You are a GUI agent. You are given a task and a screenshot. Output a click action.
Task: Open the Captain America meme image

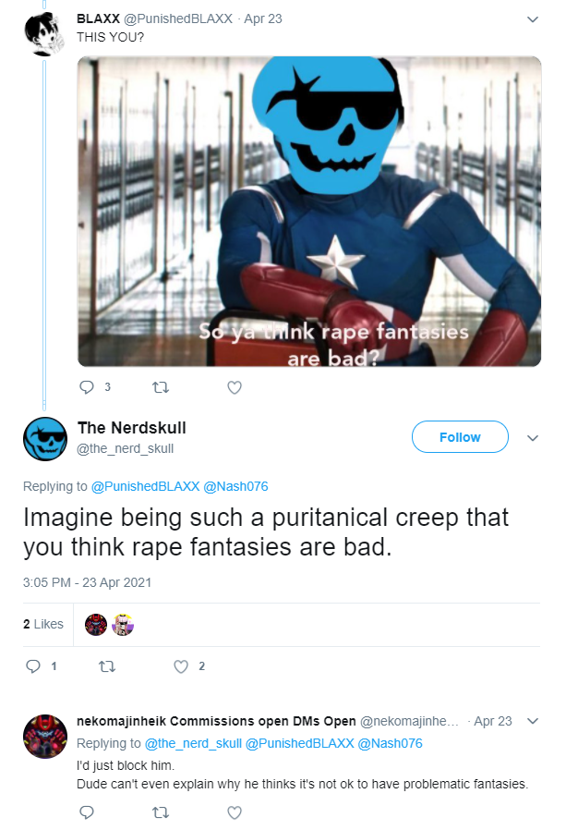(309, 212)
